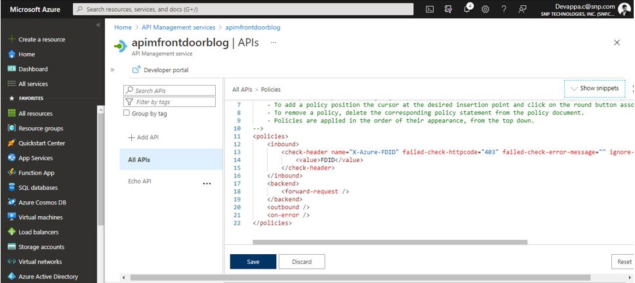Click the Home icon in sidebar
This screenshot has height=283, width=635.
[12, 54]
